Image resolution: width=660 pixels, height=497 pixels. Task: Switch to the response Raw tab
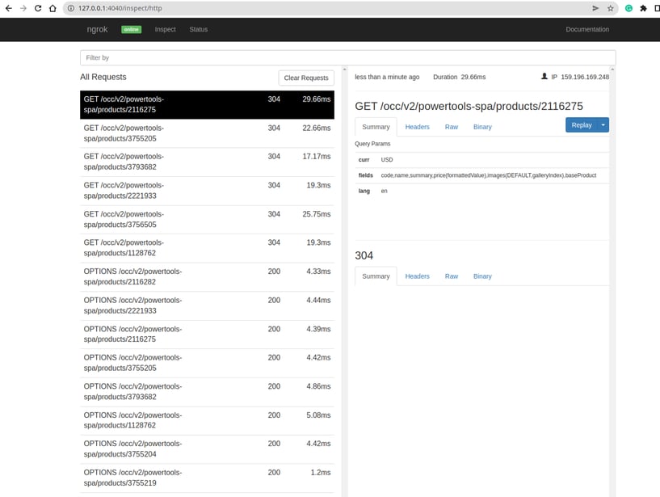[451, 276]
